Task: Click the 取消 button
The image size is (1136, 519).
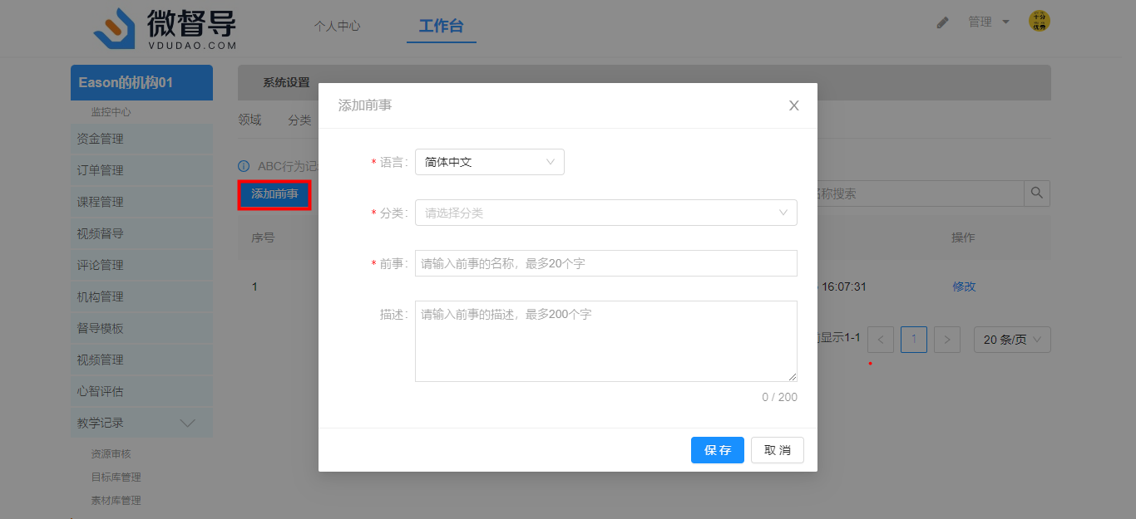Action: [778, 450]
